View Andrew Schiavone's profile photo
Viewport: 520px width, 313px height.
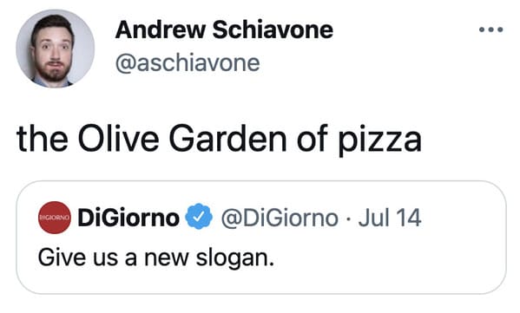pyautogui.click(x=55, y=49)
